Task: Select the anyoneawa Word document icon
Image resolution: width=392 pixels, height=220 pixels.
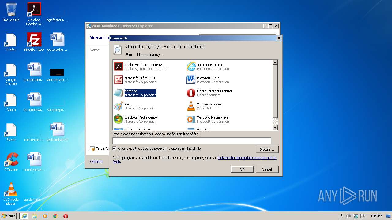Action: pyautogui.click(x=34, y=102)
